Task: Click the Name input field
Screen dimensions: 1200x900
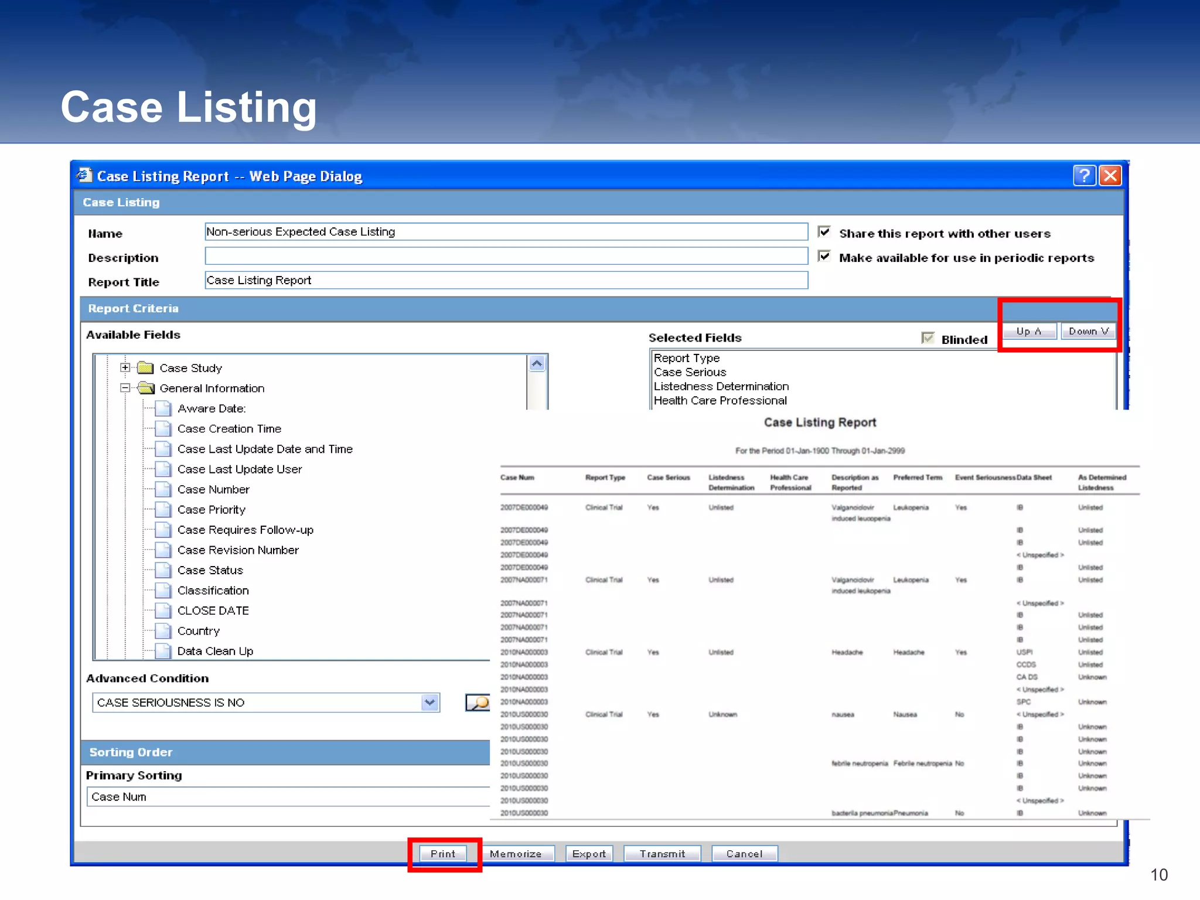Action: 506,231
